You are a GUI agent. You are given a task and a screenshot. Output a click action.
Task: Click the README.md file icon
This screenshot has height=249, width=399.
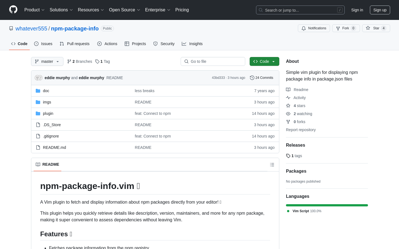38,147
